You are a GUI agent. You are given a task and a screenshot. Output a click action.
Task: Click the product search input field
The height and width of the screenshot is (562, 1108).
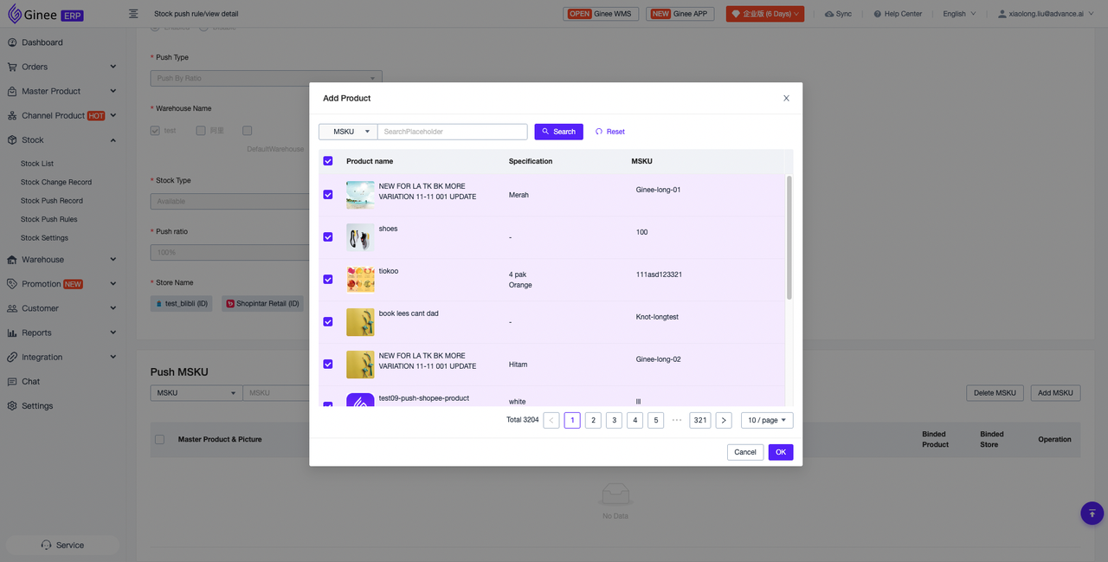tap(452, 132)
